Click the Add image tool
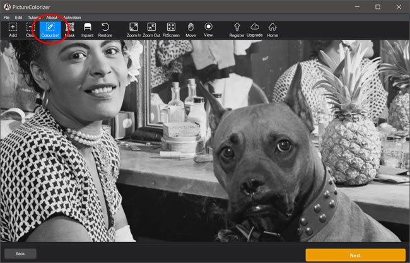Image resolution: width=410 pixels, height=263 pixels. 13,30
